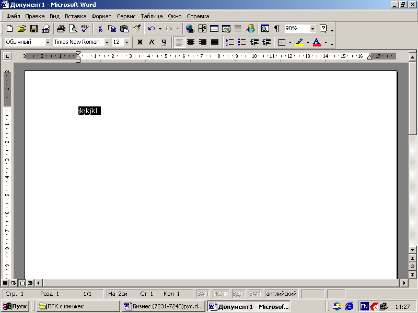Run the spelling check icon

85,29
